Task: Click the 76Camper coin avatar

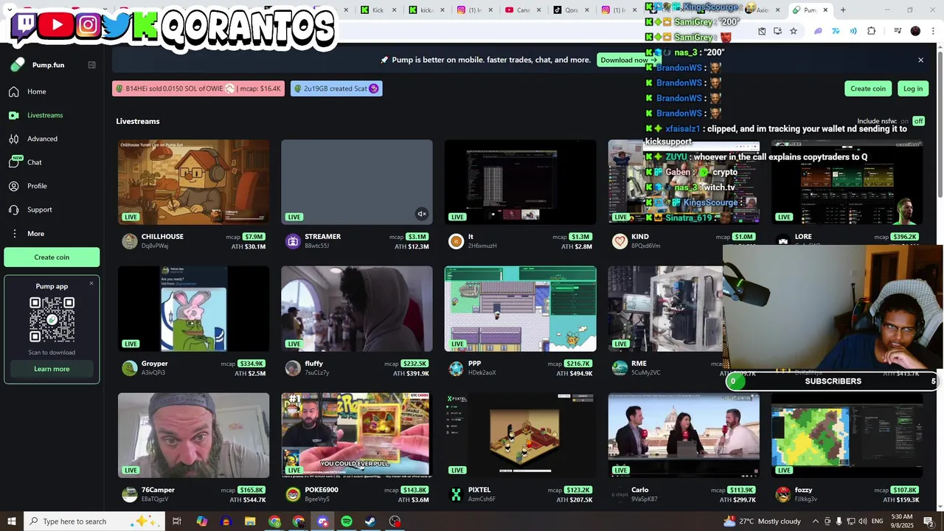Action: (130, 494)
